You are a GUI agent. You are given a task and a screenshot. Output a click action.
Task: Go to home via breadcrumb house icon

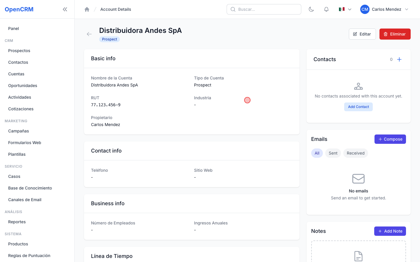[x=87, y=9]
